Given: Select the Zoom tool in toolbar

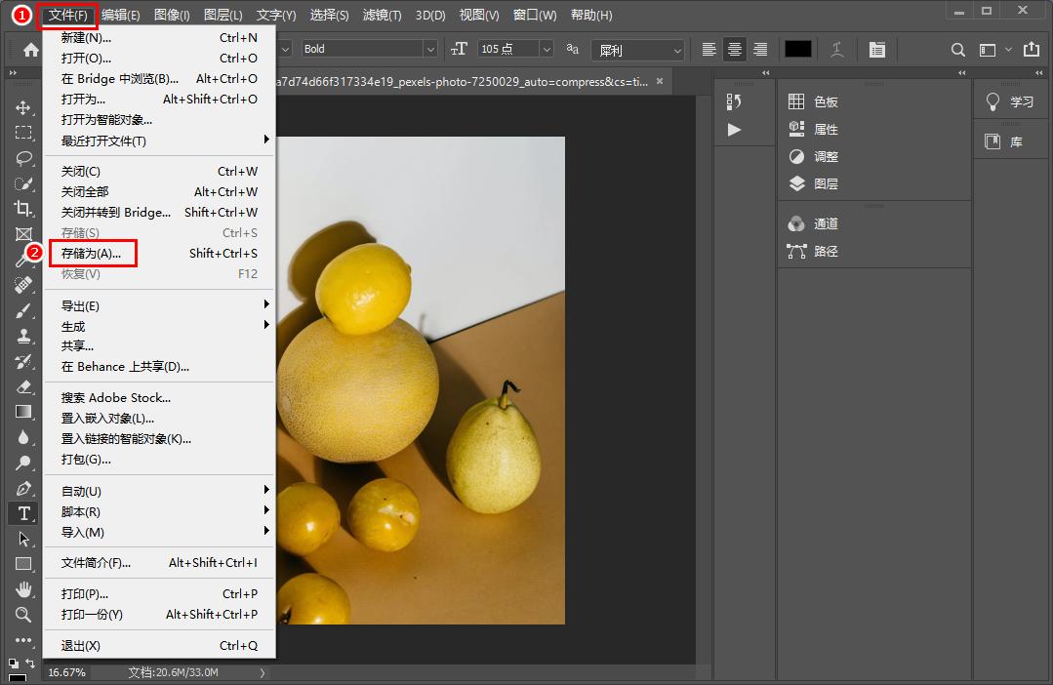Looking at the screenshot, I should pos(23,615).
